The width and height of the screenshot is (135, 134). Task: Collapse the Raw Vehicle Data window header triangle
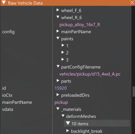coord(4,3)
